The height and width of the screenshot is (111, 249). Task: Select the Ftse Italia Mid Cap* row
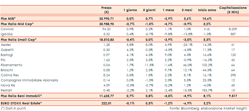point(17,24)
